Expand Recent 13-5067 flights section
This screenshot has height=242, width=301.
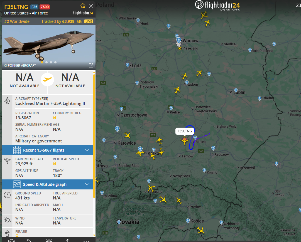pos(47,150)
